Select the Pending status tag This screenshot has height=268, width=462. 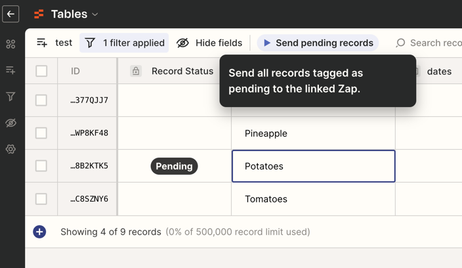point(174,166)
